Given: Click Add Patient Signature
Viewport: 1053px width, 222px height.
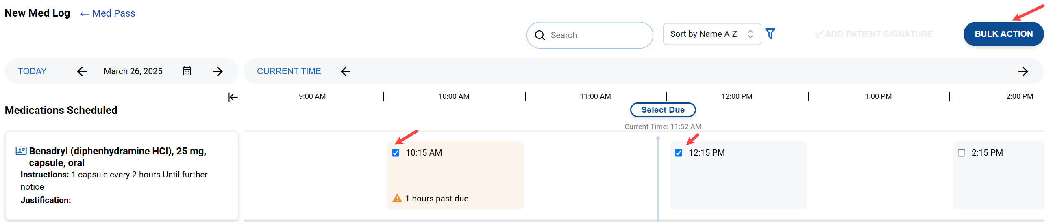Looking at the screenshot, I should point(874,34).
